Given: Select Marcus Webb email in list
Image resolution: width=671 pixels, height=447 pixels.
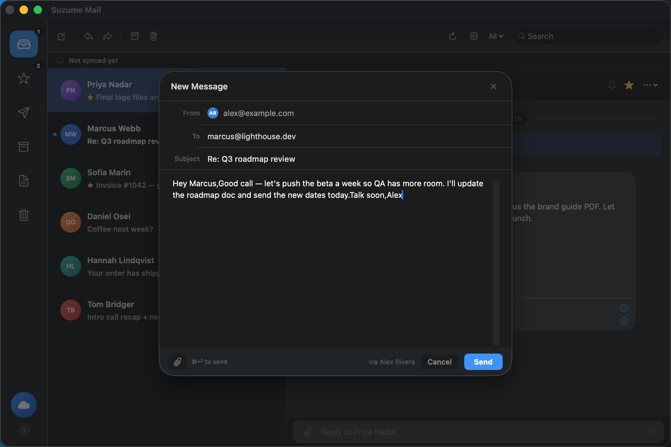Looking at the screenshot, I should (x=104, y=134).
